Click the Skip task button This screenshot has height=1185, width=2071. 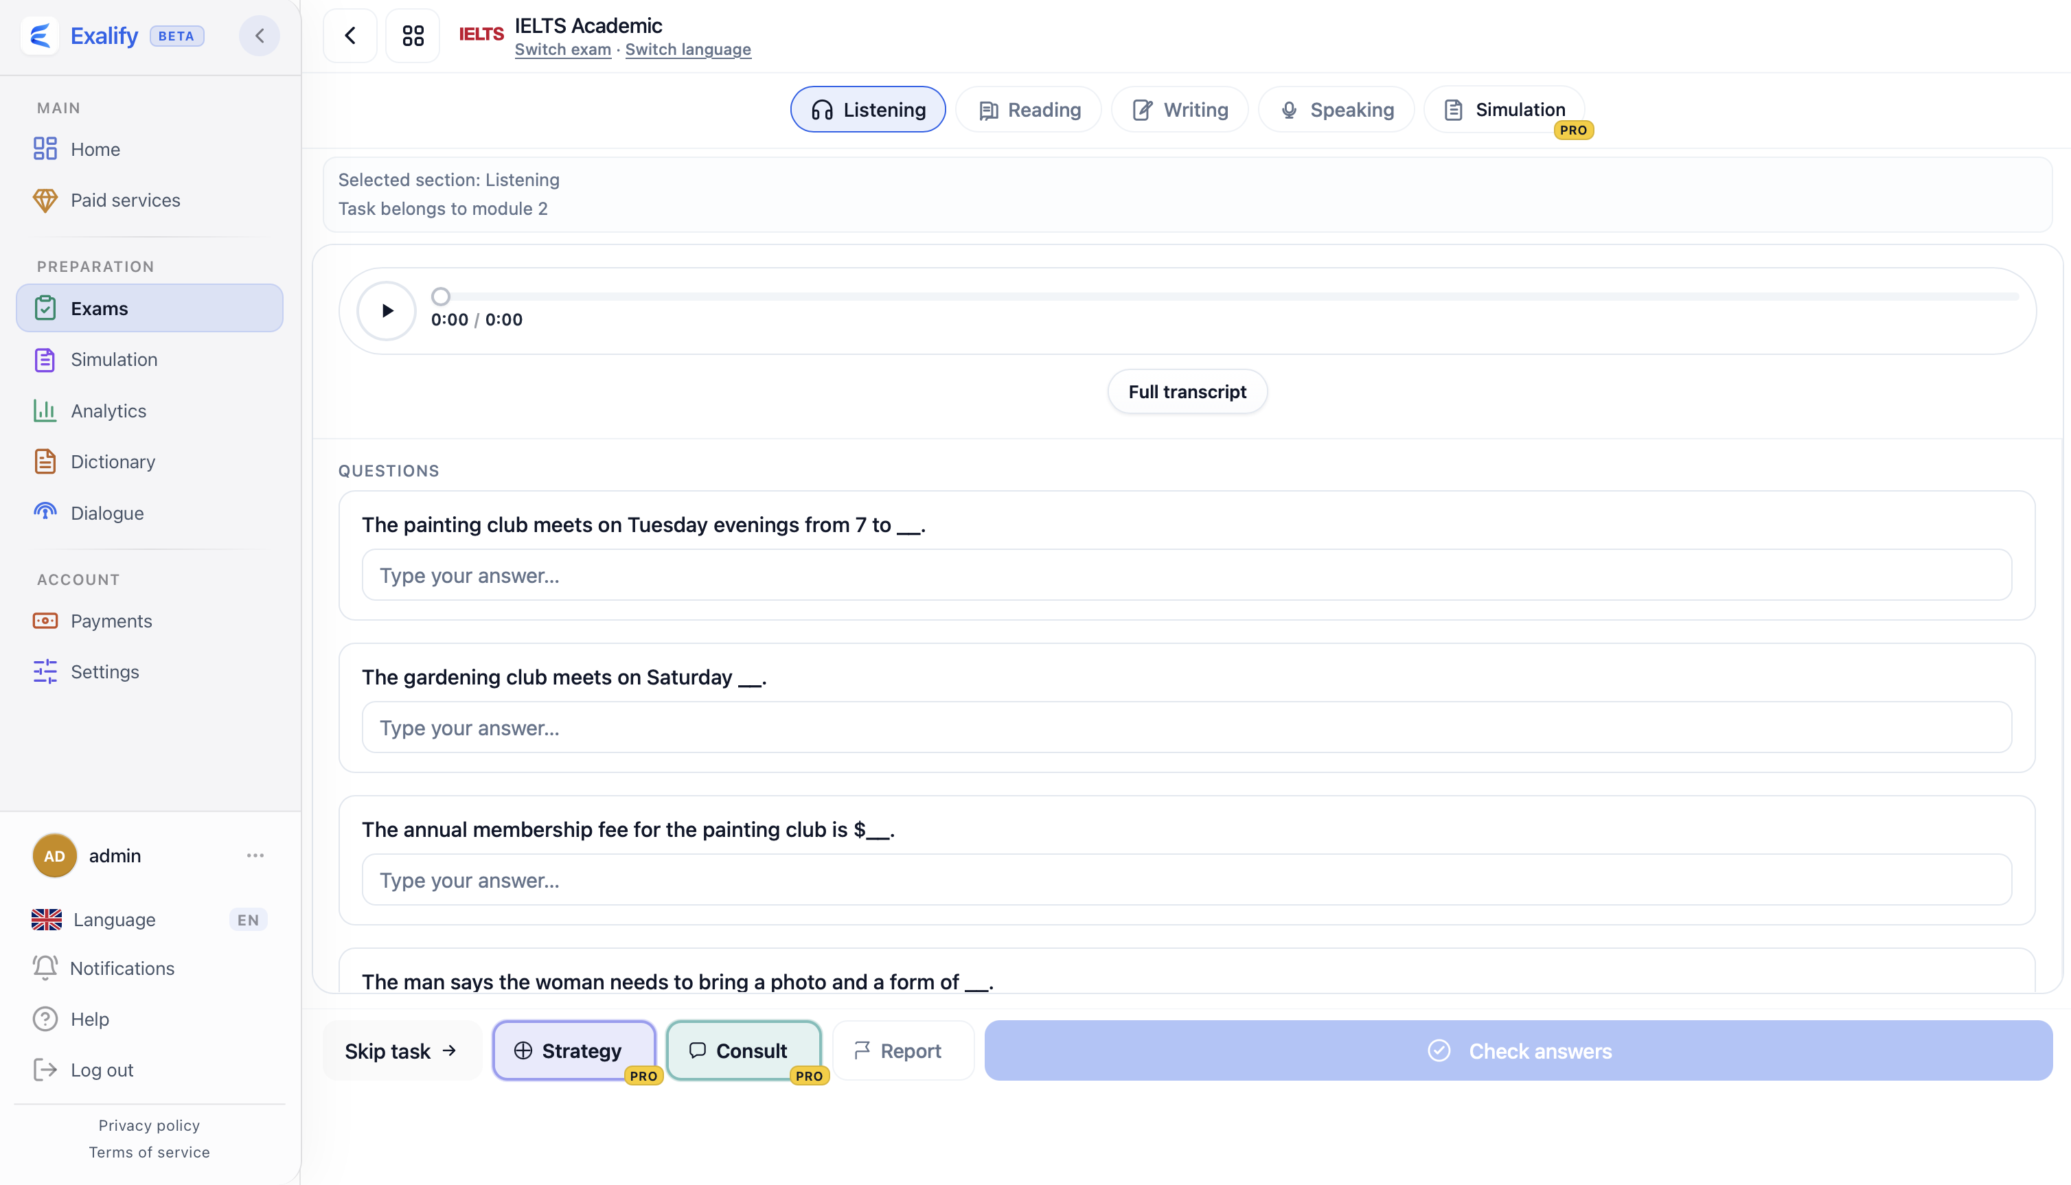click(402, 1050)
